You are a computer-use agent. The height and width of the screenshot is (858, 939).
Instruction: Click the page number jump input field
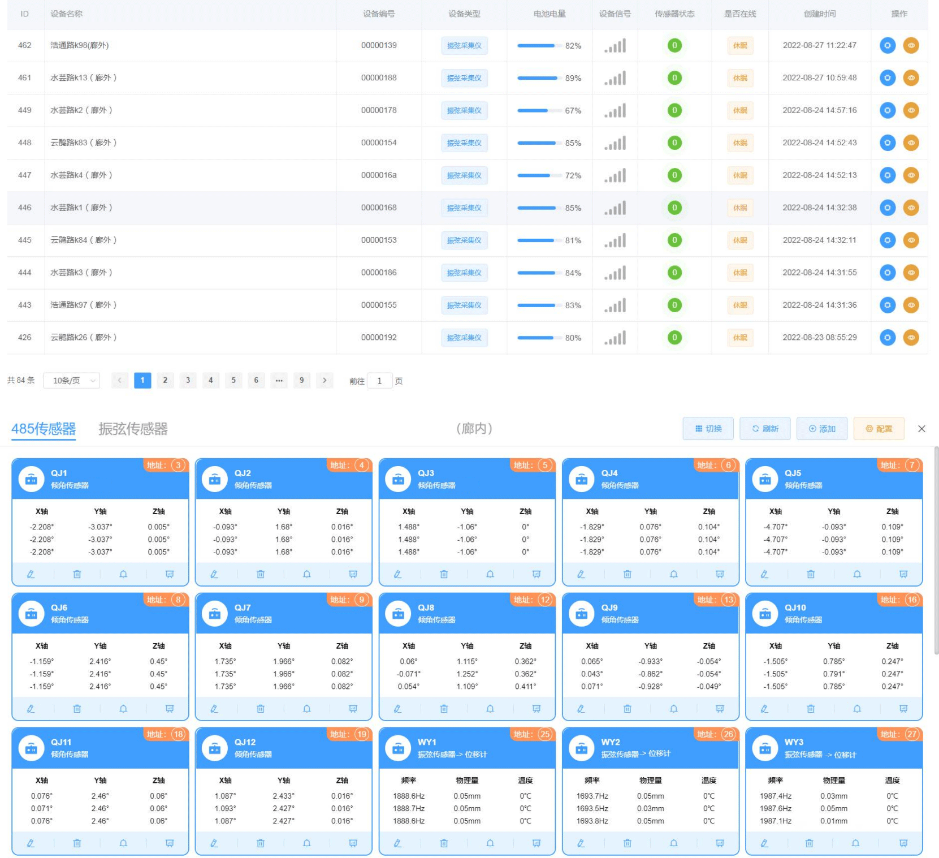point(379,381)
